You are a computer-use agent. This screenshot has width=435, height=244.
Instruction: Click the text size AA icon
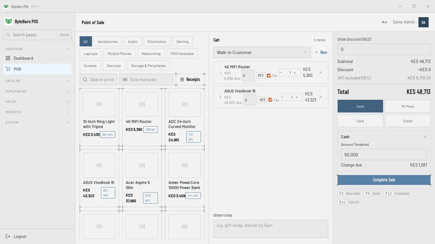pyautogui.click(x=384, y=22)
